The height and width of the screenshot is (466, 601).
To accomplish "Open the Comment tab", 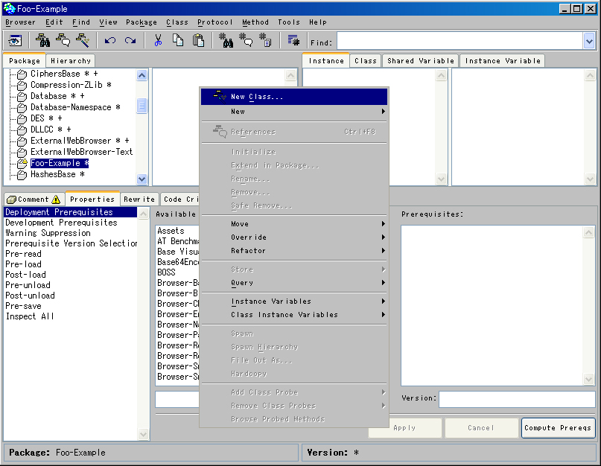I will pos(34,200).
